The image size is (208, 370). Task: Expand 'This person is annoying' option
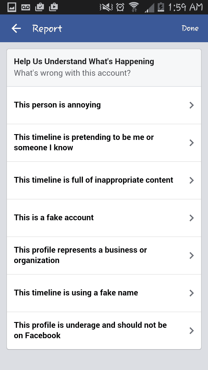pyautogui.click(x=191, y=105)
